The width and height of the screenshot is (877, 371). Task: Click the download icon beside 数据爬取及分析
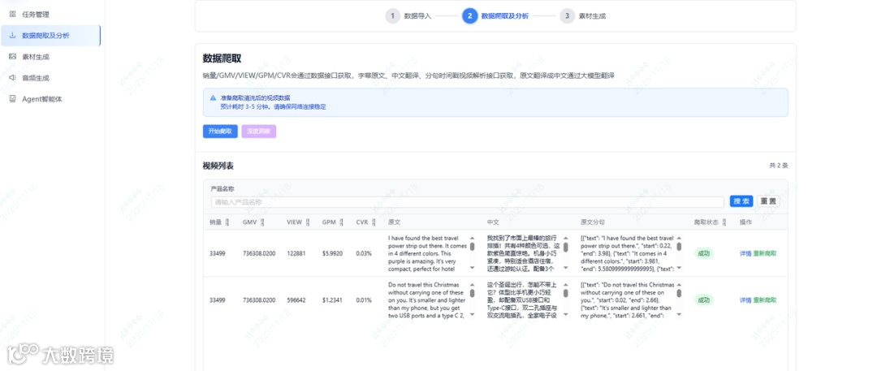[12, 35]
